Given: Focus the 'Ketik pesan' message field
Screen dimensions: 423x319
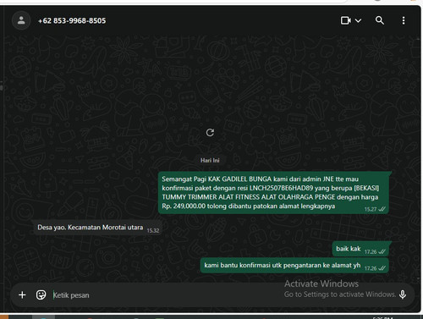Looking at the screenshot, I should click(x=167, y=295).
